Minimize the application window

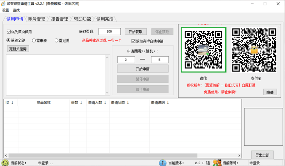pyautogui.click(x=252, y=4)
